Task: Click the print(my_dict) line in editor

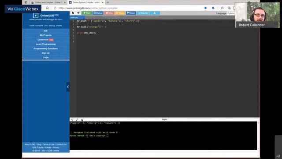Action: (86, 33)
